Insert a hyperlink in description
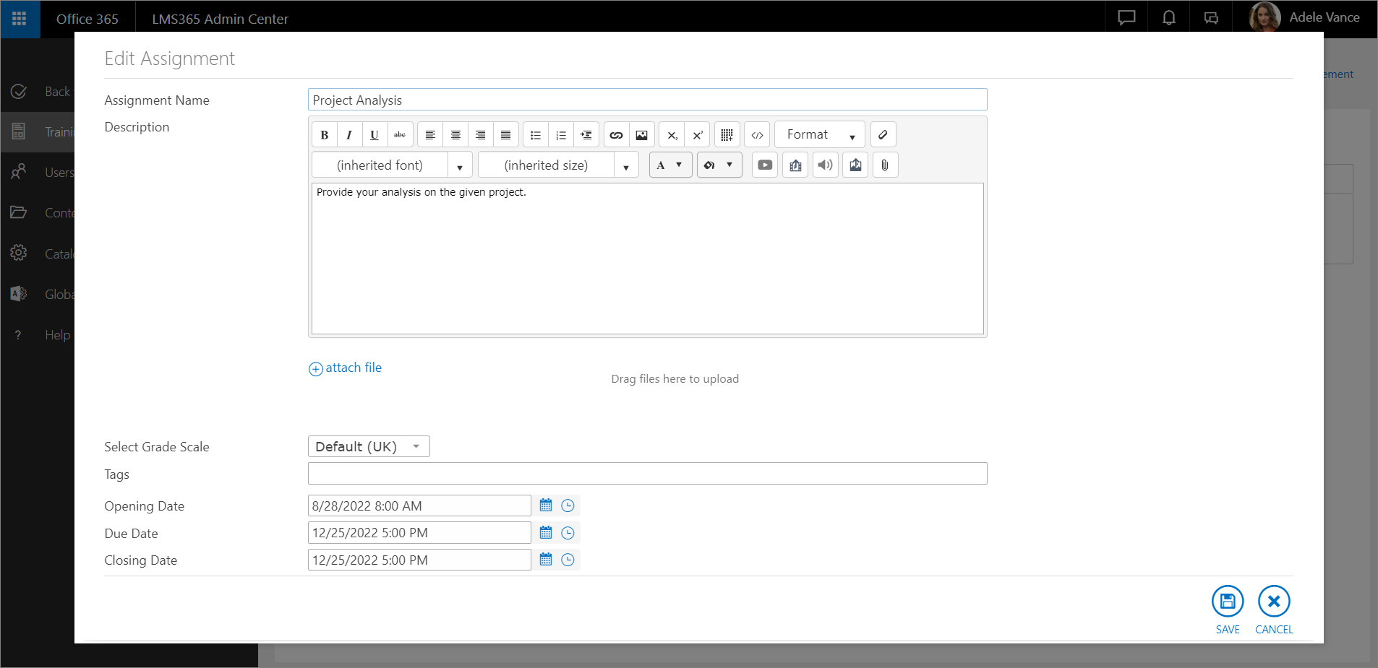1378x668 pixels. [616, 135]
